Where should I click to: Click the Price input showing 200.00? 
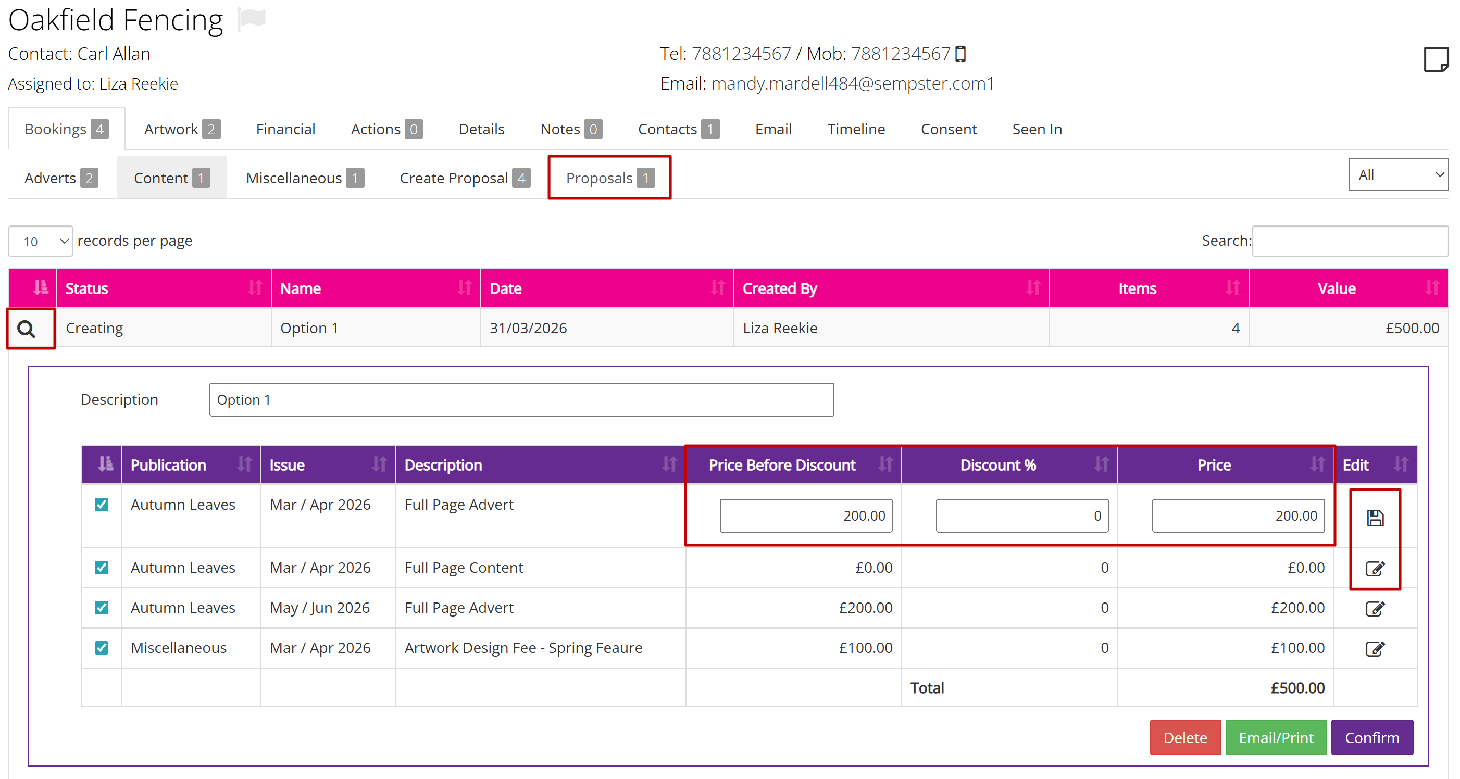click(1238, 516)
